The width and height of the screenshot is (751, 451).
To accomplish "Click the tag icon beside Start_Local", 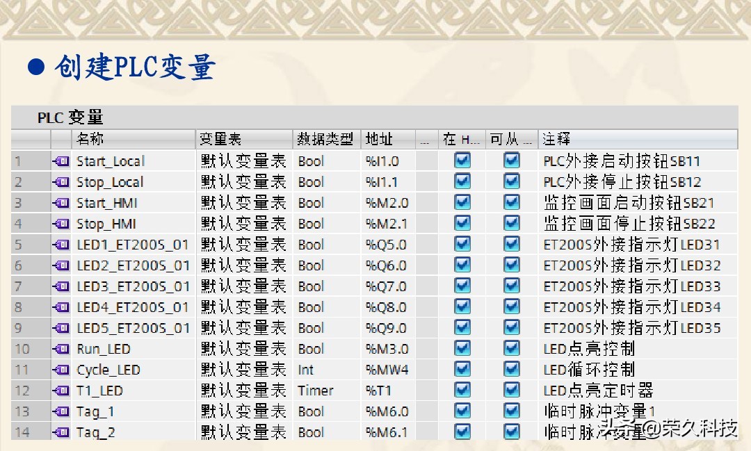I will (x=60, y=161).
